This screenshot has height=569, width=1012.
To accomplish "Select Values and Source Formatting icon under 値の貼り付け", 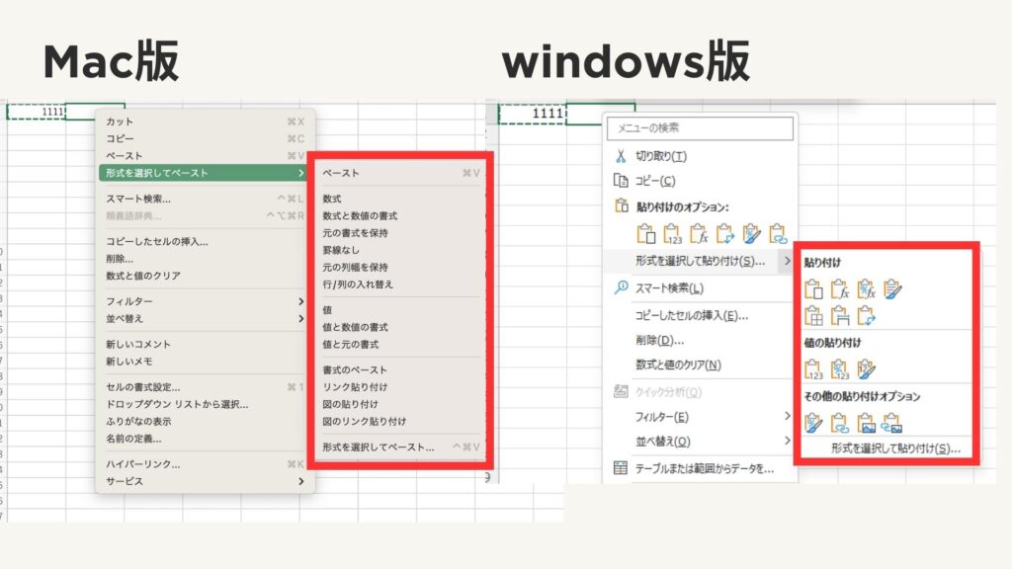I will point(866,369).
